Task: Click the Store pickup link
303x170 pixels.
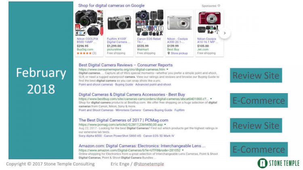Action: pyautogui.click(x=179, y=53)
